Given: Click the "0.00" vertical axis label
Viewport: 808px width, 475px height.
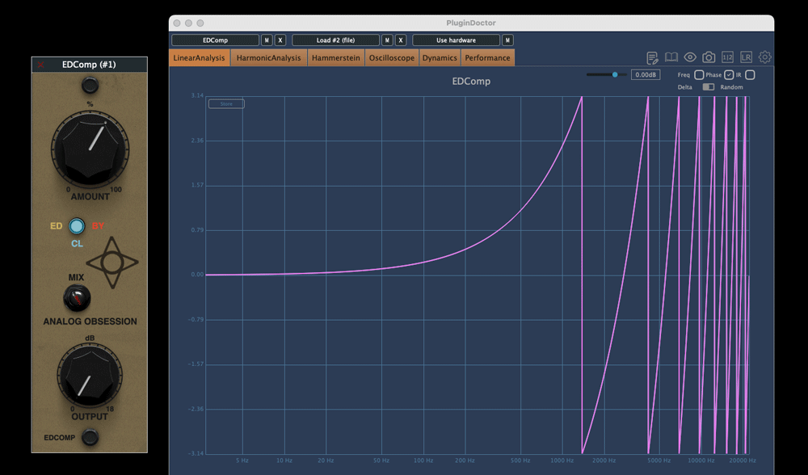Looking at the screenshot, I should click(197, 275).
